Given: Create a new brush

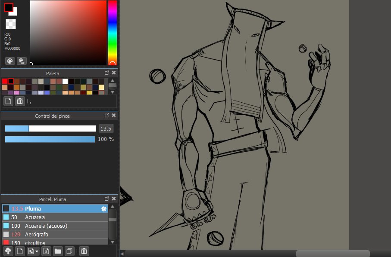Looking at the screenshot, I should 20,251.
